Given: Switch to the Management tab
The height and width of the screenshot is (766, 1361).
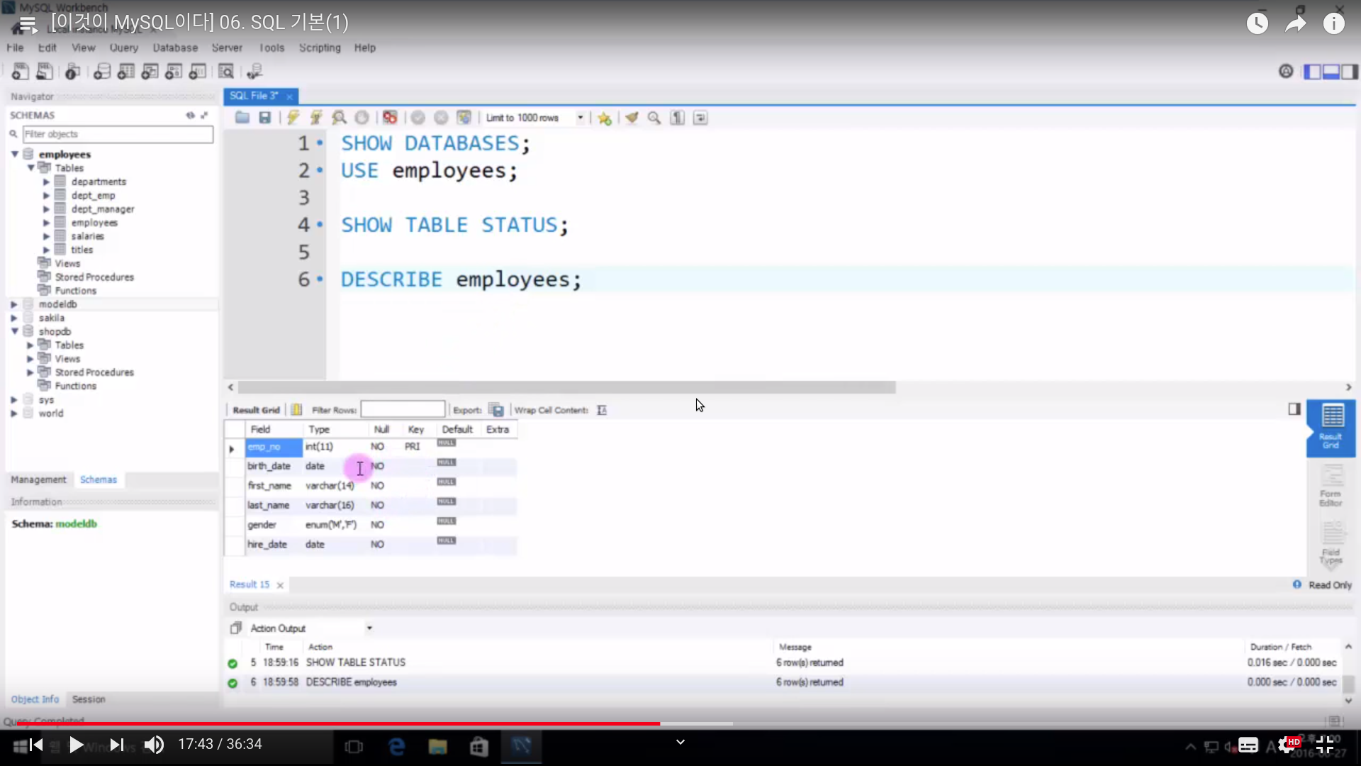Looking at the screenshot, I should pyautogui.click(x=38, y=479).
